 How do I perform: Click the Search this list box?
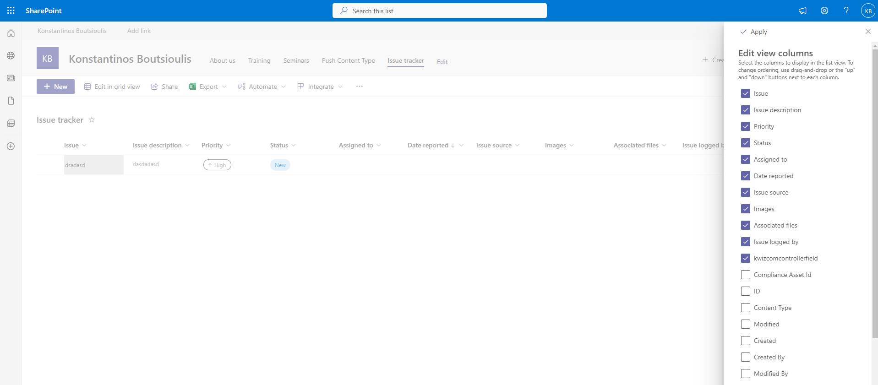coord(440,11)
